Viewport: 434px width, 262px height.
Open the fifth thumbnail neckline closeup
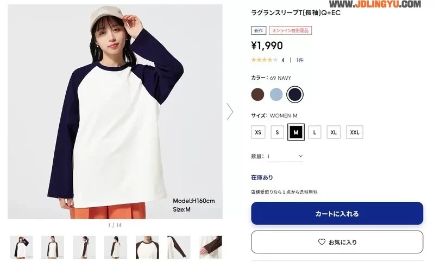[x=147, y=247]
